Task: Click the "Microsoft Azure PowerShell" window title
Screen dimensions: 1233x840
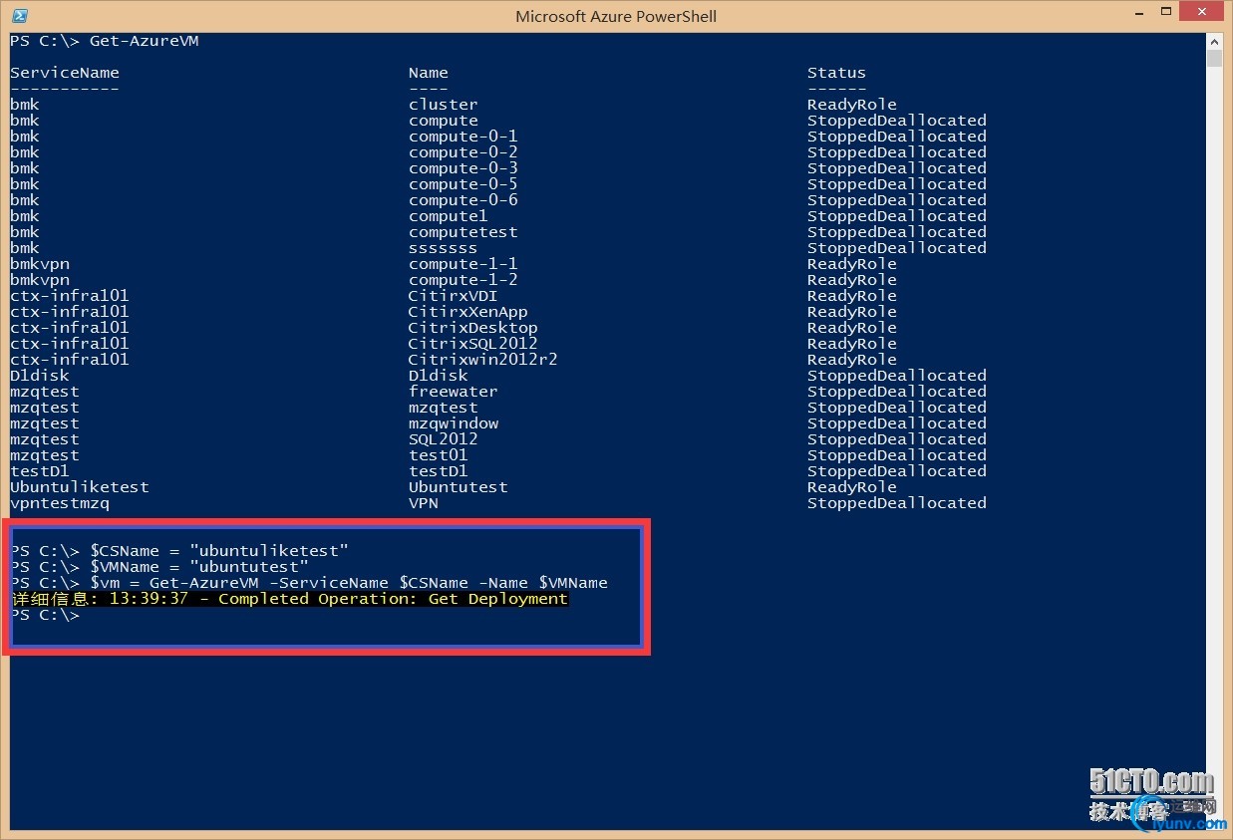Action: [x=616, y=16]
